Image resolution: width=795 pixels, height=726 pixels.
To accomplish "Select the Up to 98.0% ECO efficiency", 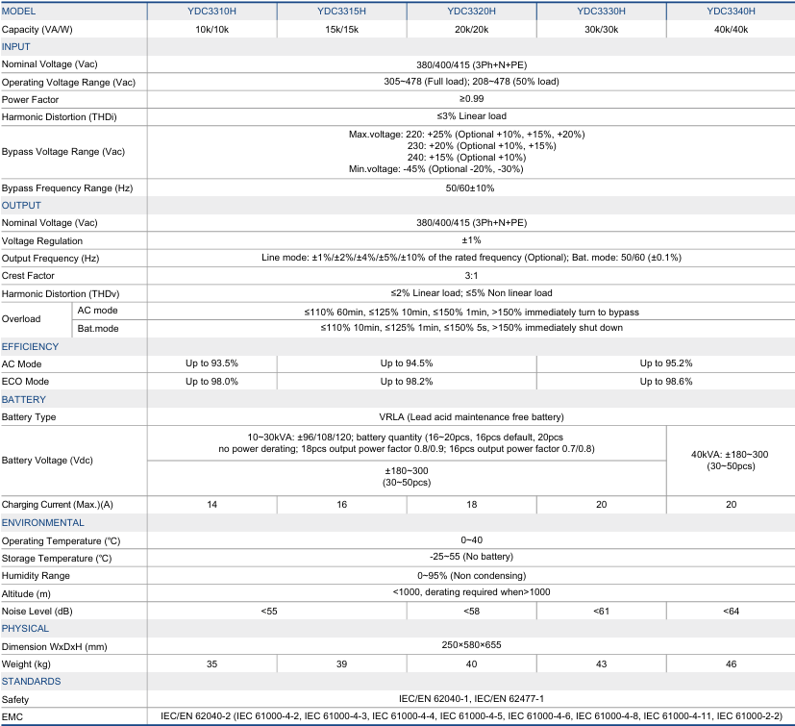I will 211,381.
